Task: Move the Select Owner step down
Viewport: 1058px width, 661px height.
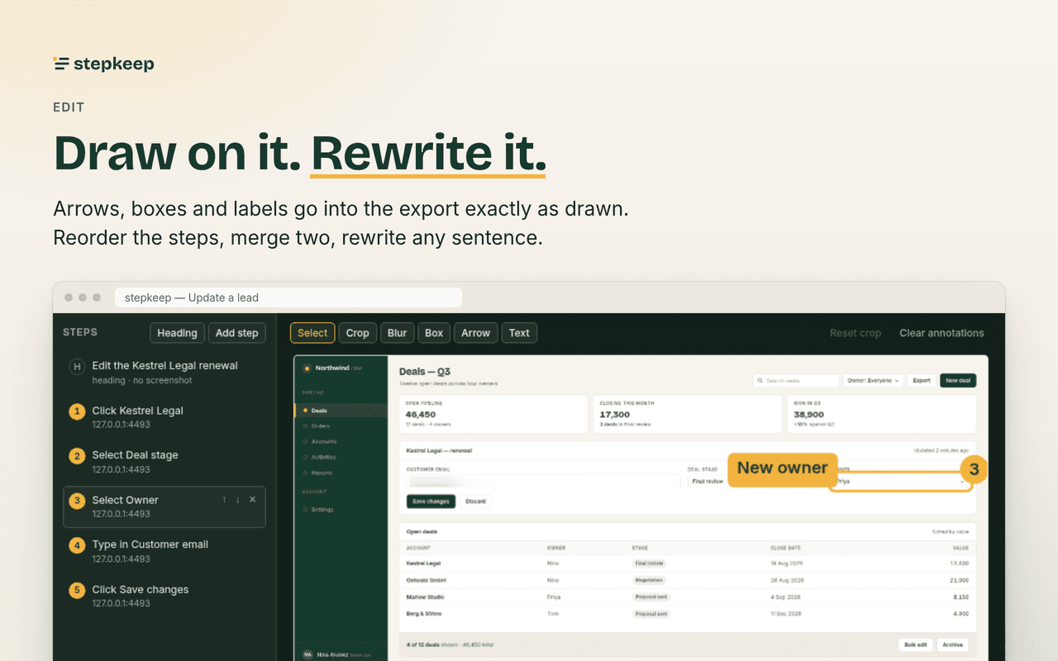Action: [x=238, y=500]
